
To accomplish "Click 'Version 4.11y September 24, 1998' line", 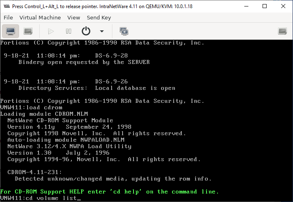I will pos(69,127).
